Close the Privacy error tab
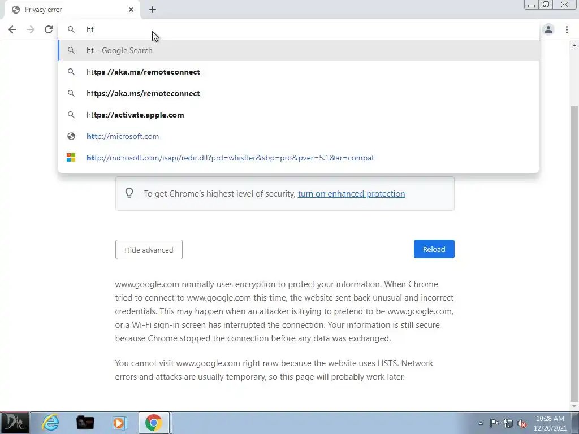Screen dimensions: 579x434 [x=131, y=10]
